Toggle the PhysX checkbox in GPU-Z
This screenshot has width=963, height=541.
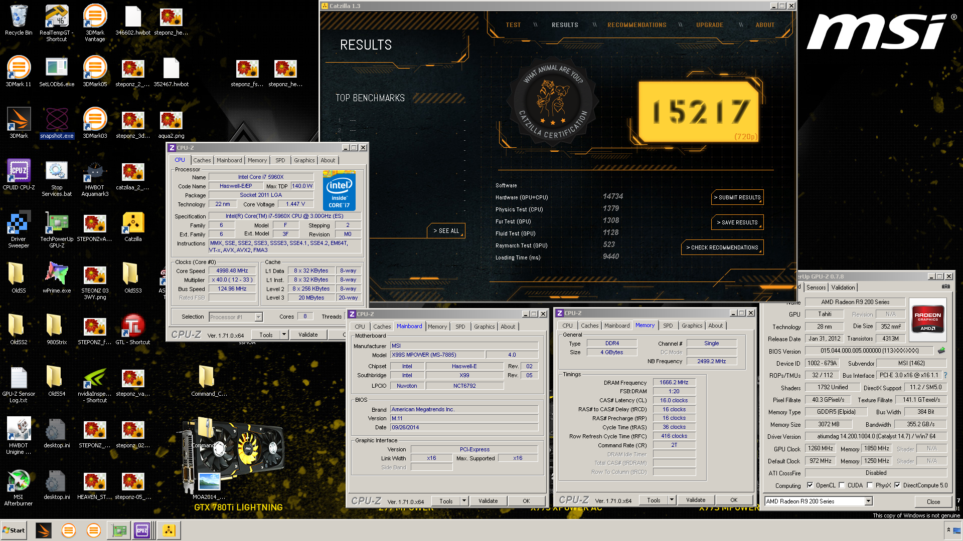pos(870,485)
